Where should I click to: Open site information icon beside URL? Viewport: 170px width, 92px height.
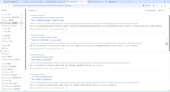pos(12,5)
